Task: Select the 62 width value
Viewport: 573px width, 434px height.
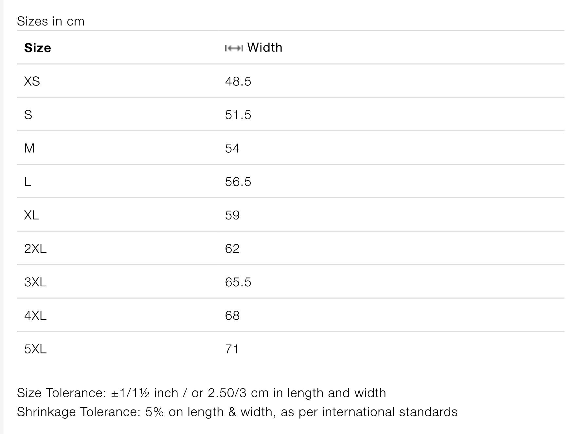Action: [232, 249]
